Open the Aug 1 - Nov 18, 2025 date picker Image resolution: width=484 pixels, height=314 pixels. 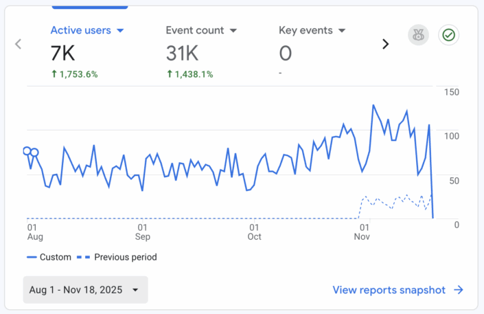pos(85,290)
